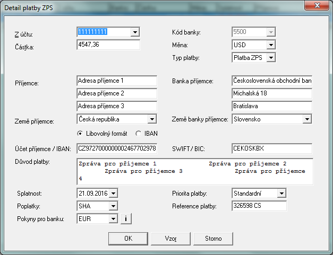Select the IBAN radio button
Screen dimensions: 333x255
point(138,133)
